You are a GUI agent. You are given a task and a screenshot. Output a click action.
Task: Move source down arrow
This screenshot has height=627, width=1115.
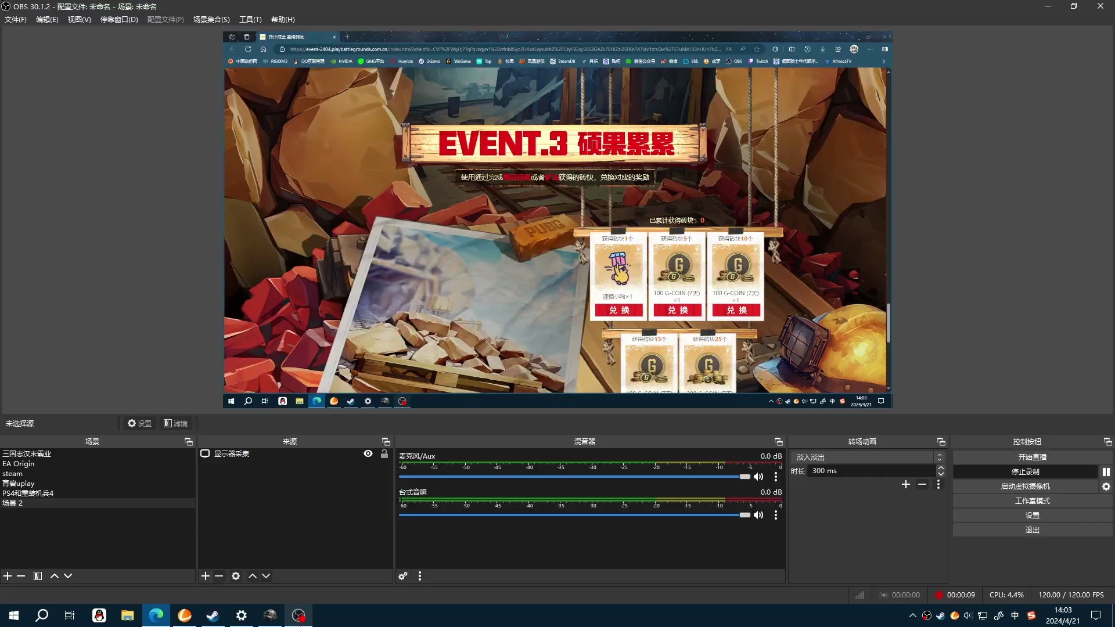point(266,576)
